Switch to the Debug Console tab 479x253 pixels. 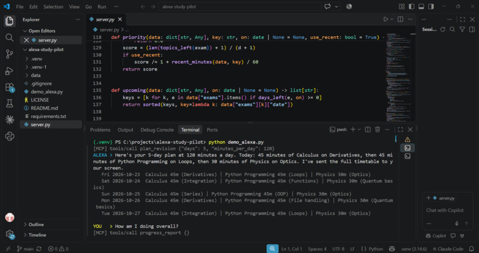point(157,130)
